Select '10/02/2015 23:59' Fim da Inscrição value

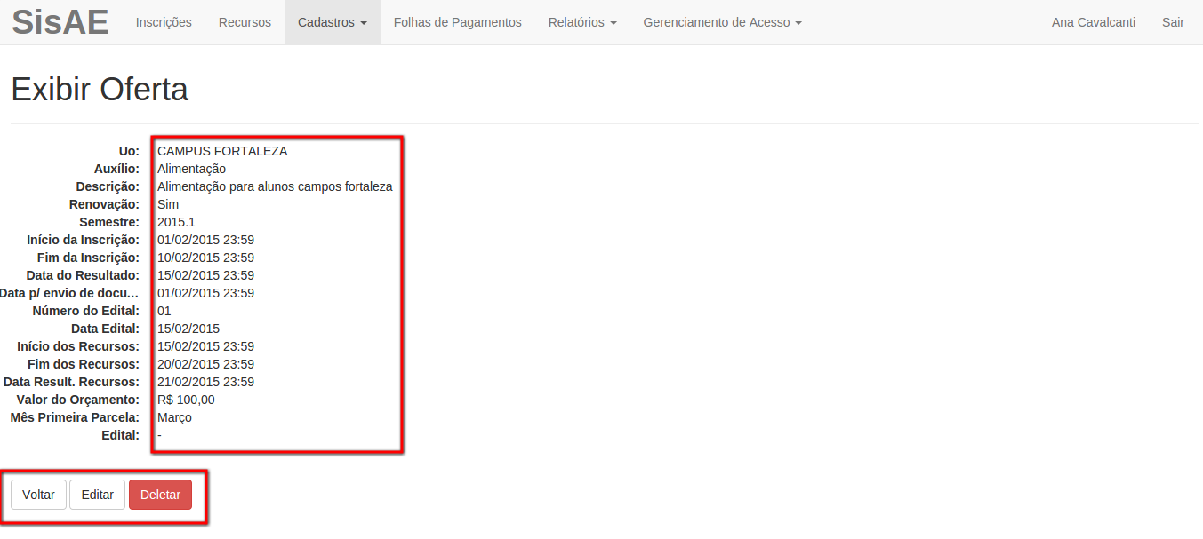(205, 258)
